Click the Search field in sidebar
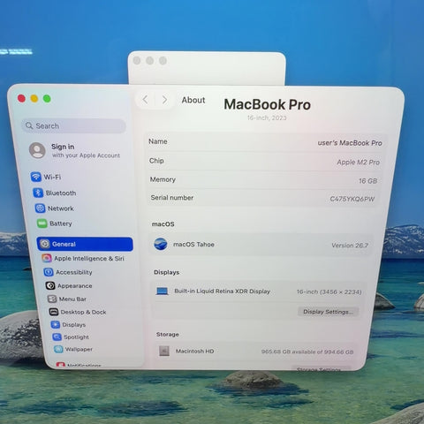424x424 pixels. click(73, 125)
